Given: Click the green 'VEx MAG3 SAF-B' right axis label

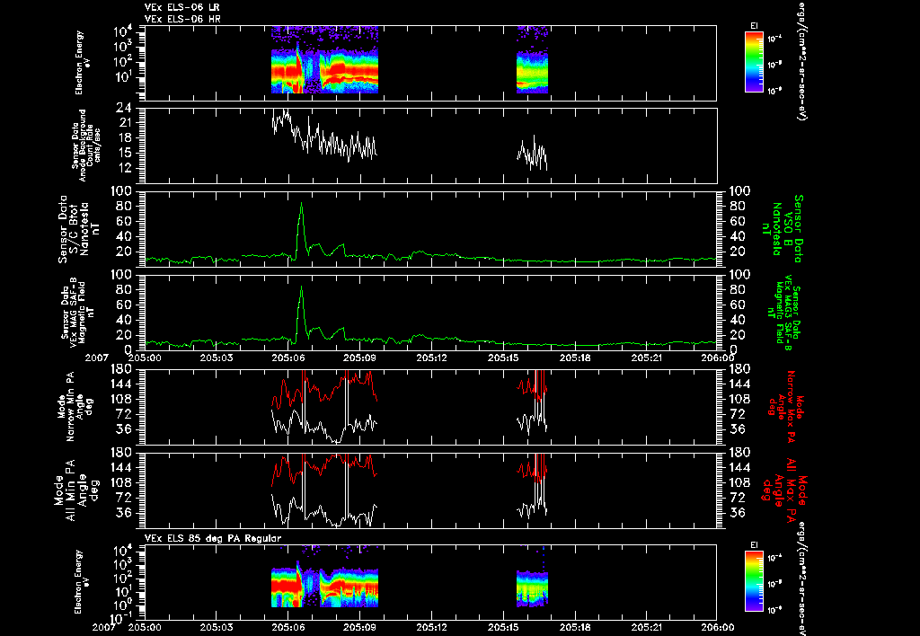Looking at the screenshot, I should (783, 313).
